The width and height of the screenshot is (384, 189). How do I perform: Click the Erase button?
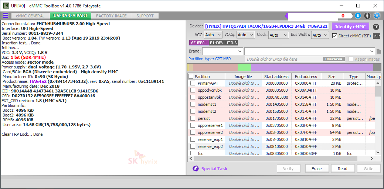coord(316,169)
